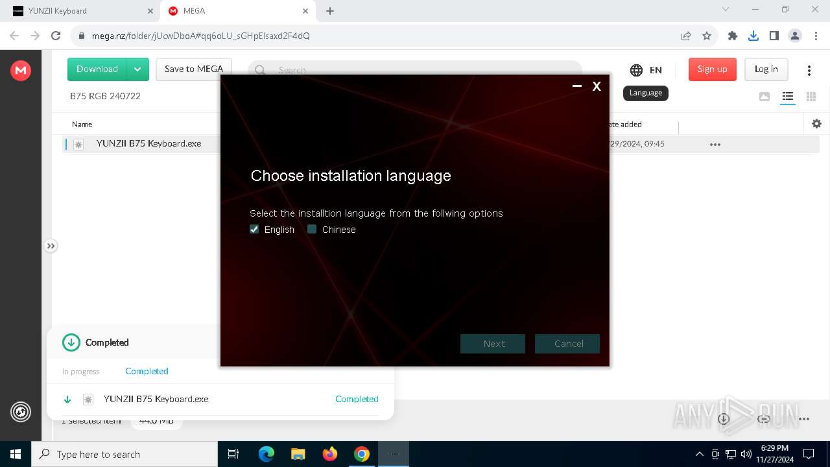Click the share page icon

(x=685, y=36)
